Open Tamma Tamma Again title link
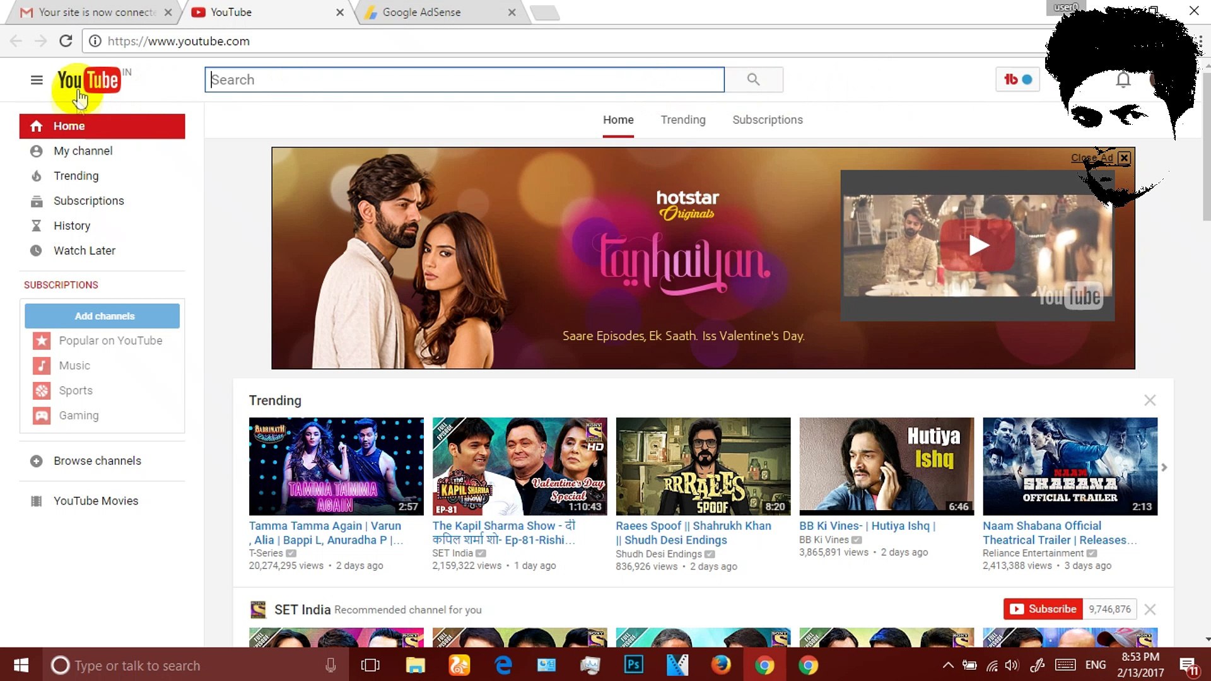 pos(326,533)
